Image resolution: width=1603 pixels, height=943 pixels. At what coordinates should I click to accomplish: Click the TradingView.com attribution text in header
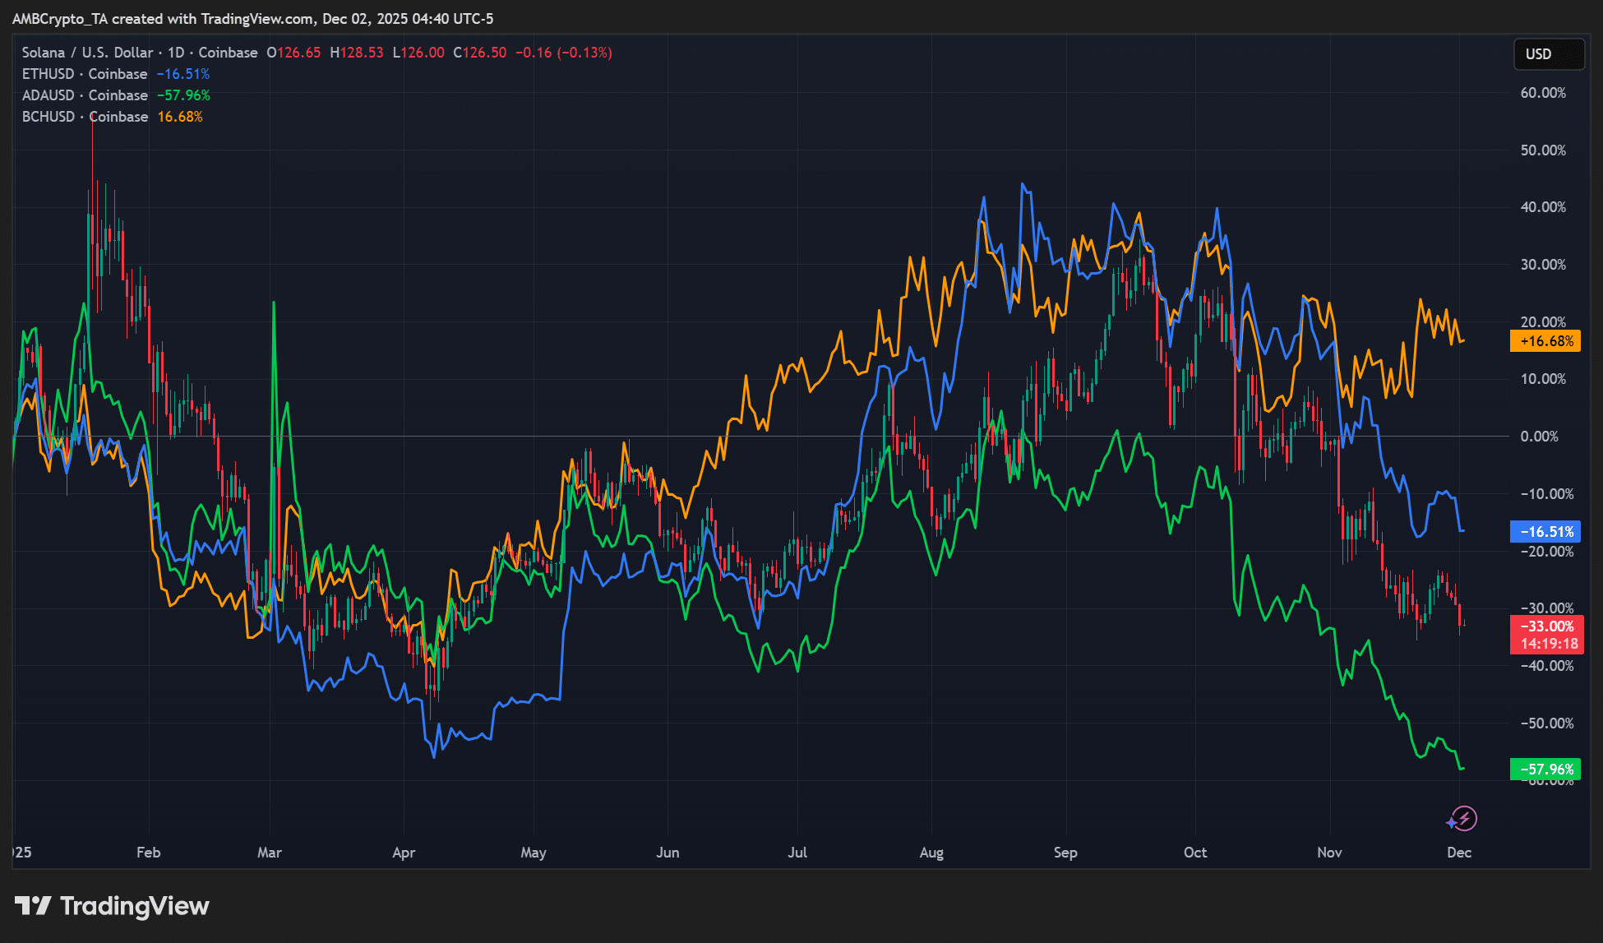point(257,18)
